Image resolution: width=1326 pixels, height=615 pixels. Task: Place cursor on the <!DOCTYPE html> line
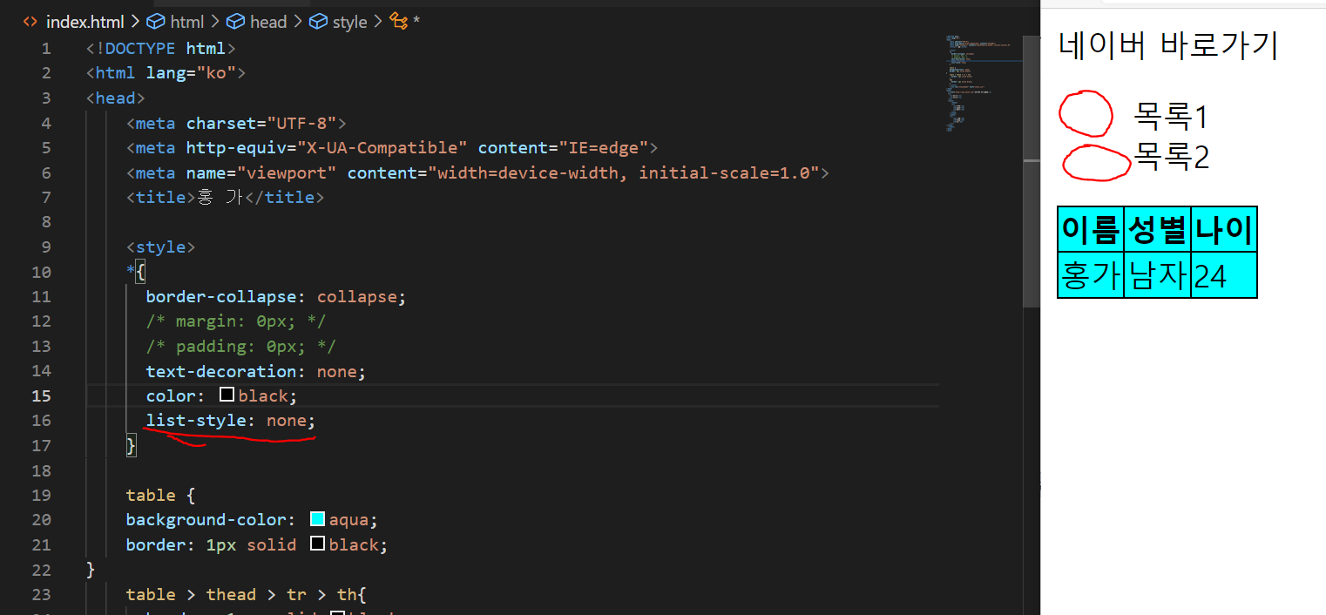click(161, 48)
